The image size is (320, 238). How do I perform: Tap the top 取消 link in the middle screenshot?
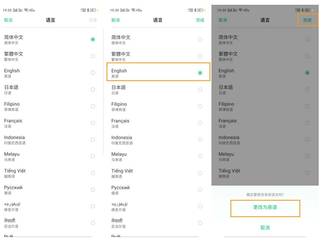tap(115, 20)
